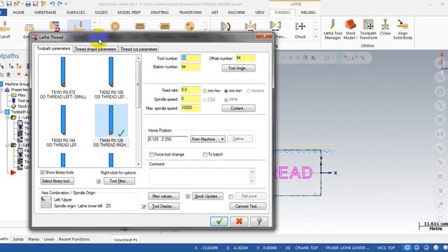448x252 pixels.
Task: Collapse toolpath group 2 in tree
Action: 8,145
